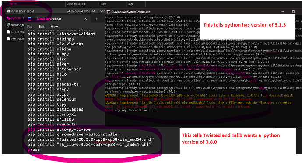Switch to the install libraries.bat tab
This screenshot has height=163, width=302.
pos(49,19)
